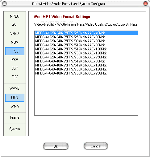
Task: Select the MP3 audio tab
Action: click(15, 98)
